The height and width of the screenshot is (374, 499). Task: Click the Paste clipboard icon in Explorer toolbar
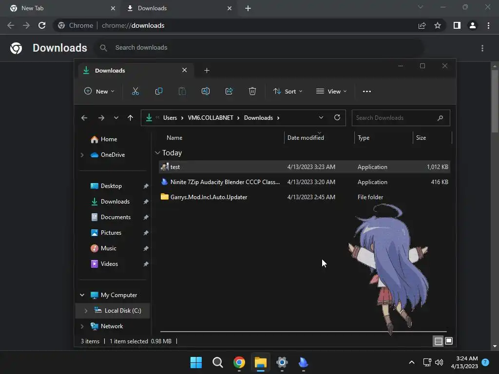(182, 91)
